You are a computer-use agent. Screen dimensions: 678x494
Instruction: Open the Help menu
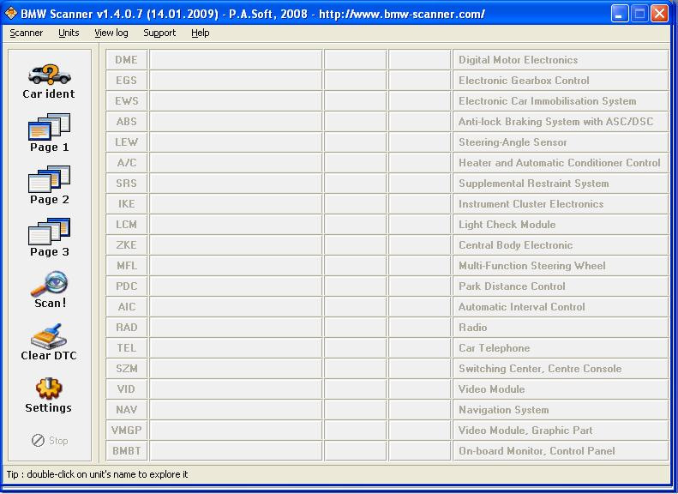(x=201, y=33)
